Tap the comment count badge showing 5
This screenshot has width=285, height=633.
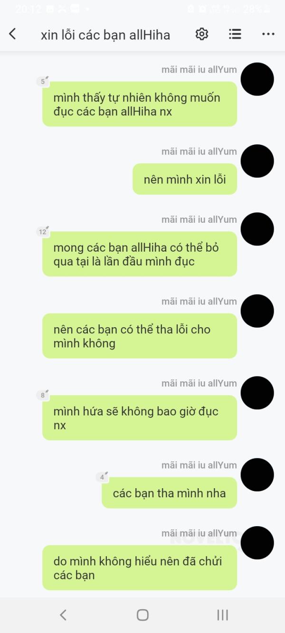(x=43, y=81)
